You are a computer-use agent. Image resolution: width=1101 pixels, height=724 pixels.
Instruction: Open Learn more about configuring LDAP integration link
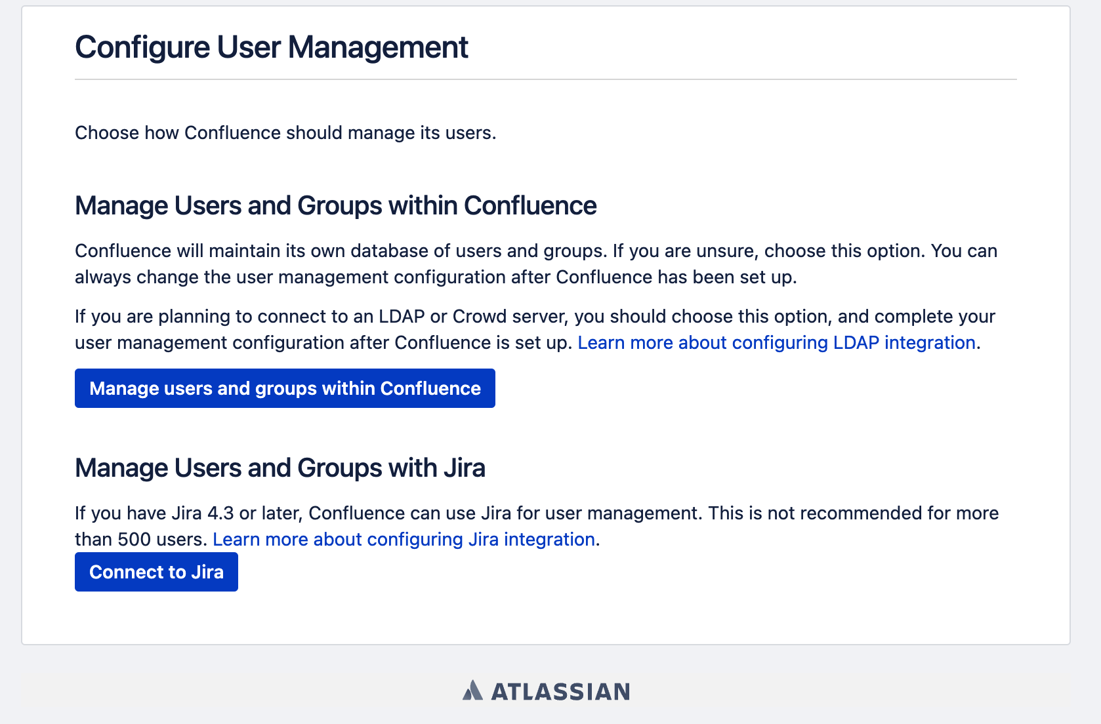pos(776,342)
